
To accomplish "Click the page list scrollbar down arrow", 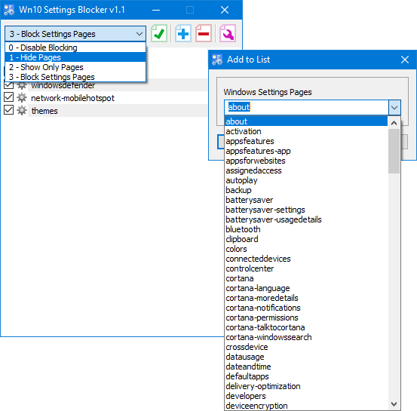I will point(394,404).
